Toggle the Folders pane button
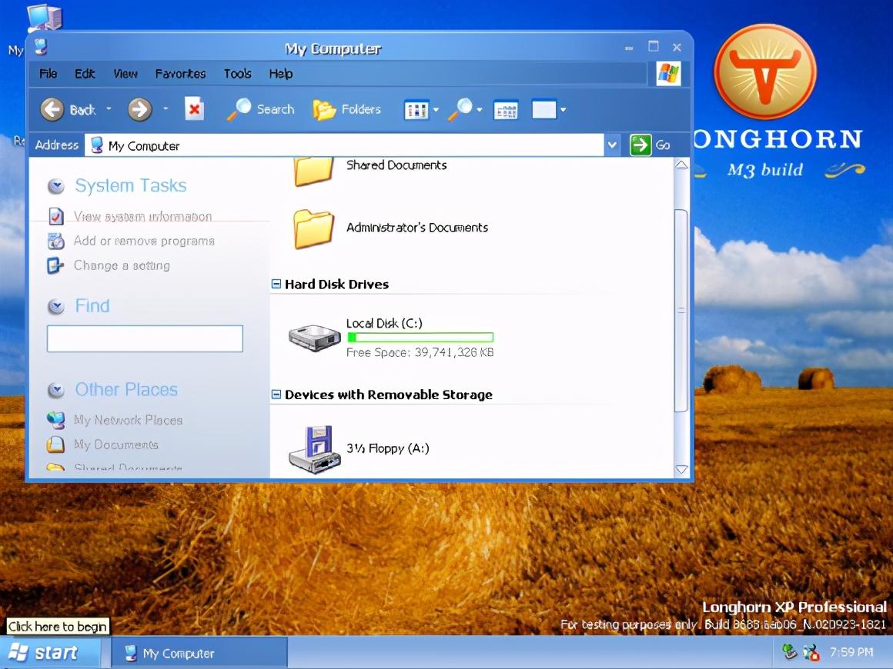 347,109
